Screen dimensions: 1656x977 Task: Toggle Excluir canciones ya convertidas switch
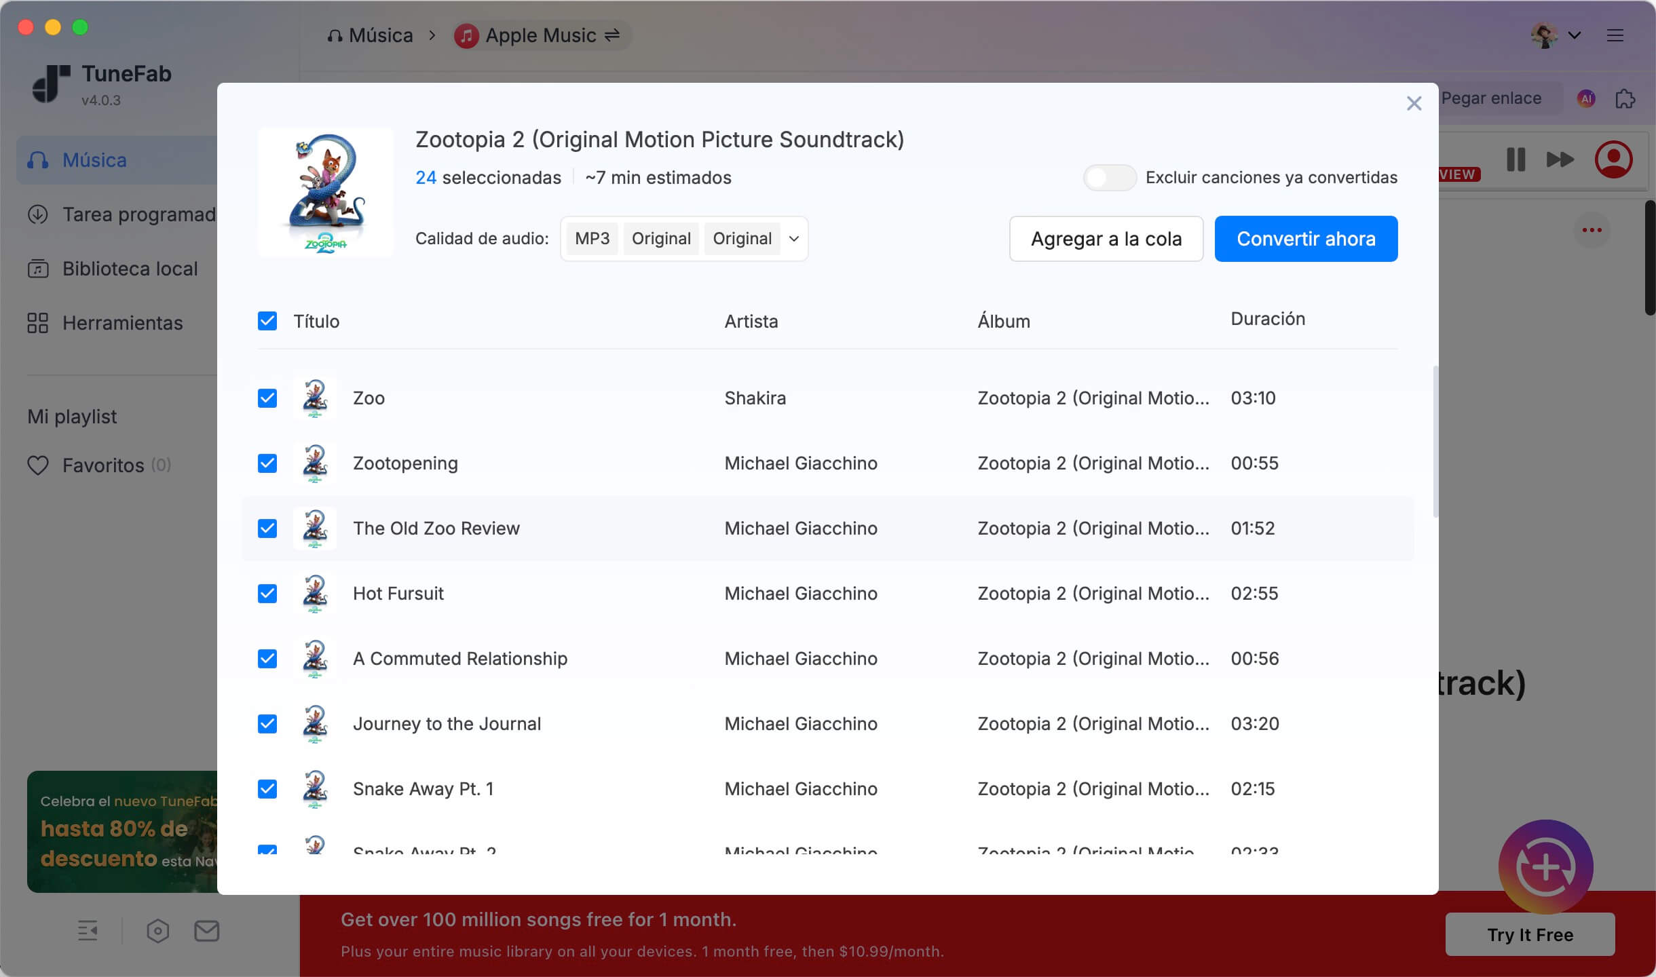coord(1109,178)
